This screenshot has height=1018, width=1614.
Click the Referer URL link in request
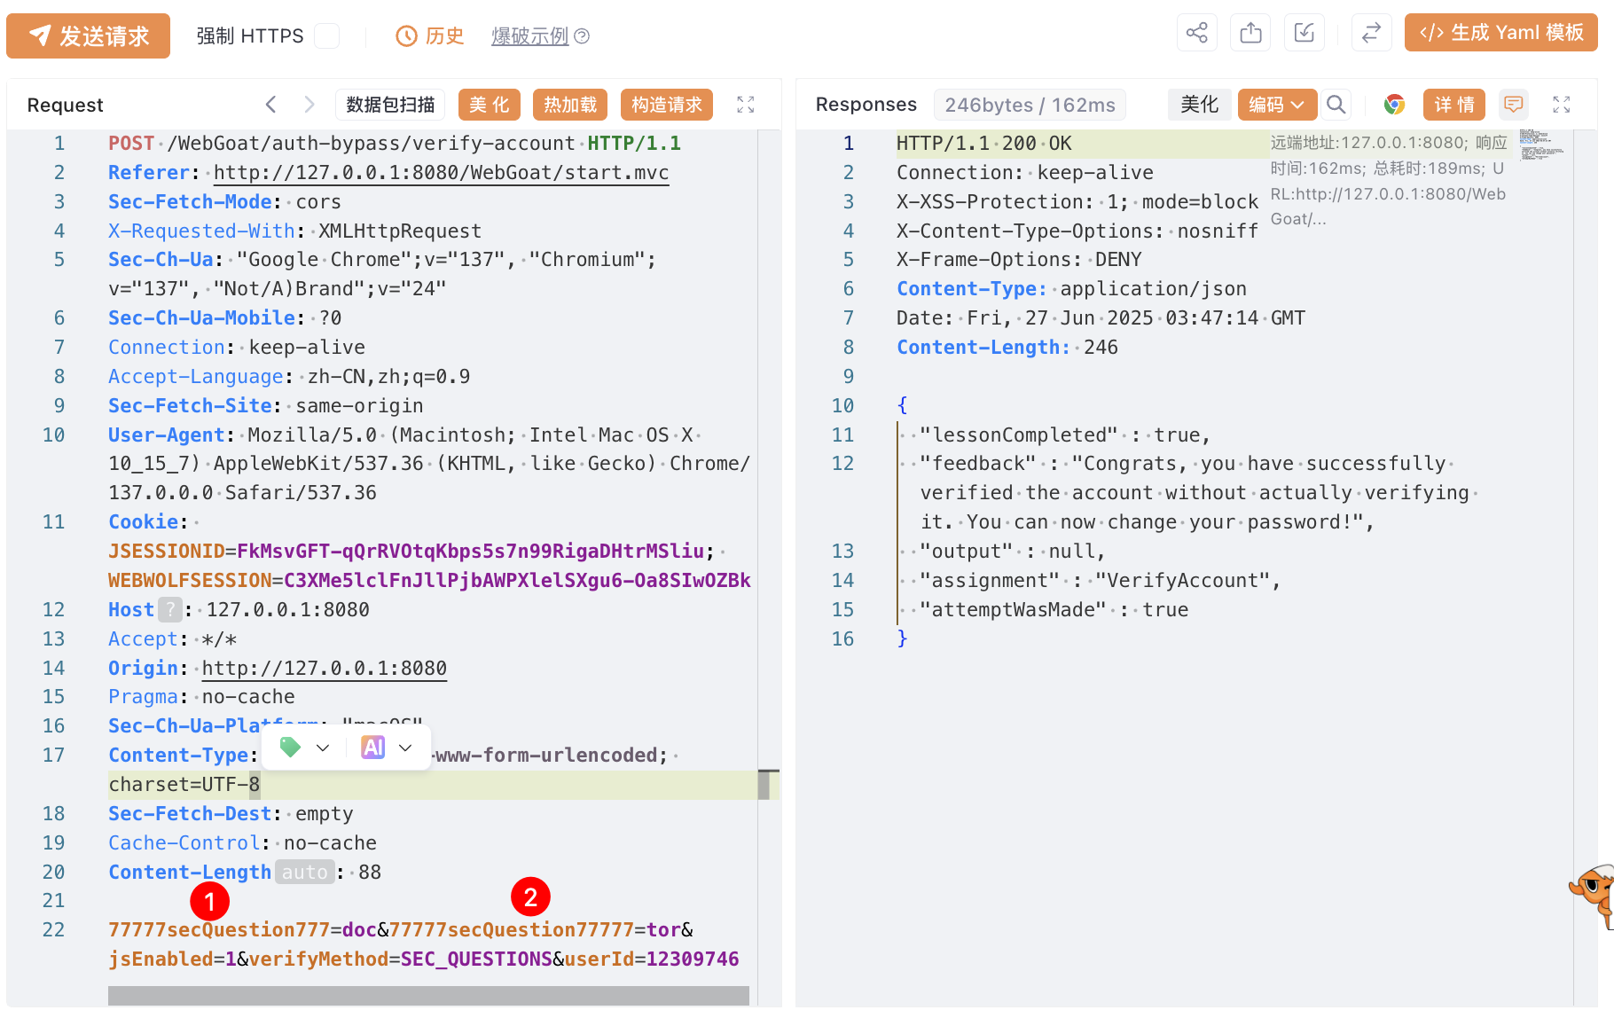pos(441,173)
